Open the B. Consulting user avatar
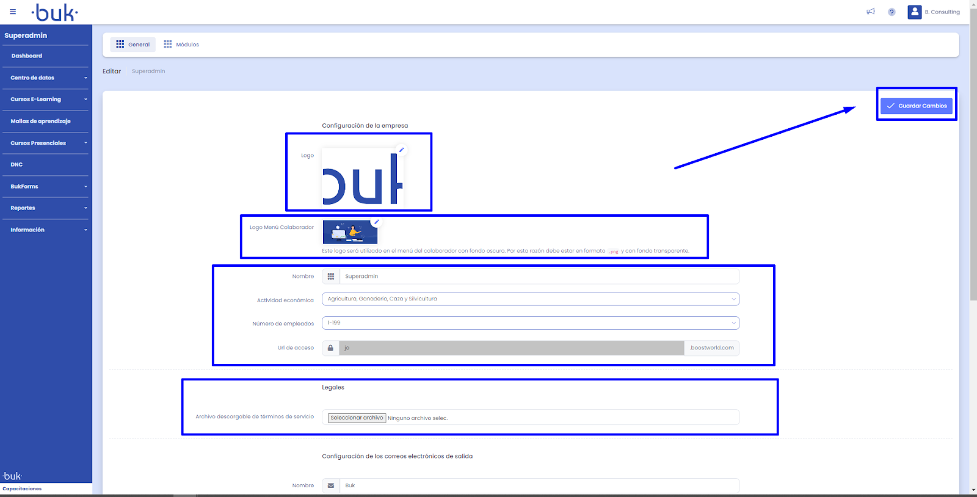977x497 pixels. 914,12
